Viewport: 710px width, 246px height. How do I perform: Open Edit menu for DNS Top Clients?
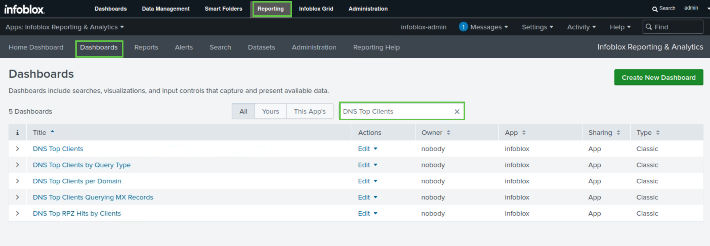367,149
